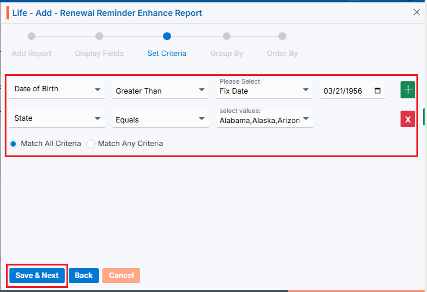Viewport: 427px width, 292px height.
Task: Open the Greater Than operator dropdown
Action: pos(161,91)
